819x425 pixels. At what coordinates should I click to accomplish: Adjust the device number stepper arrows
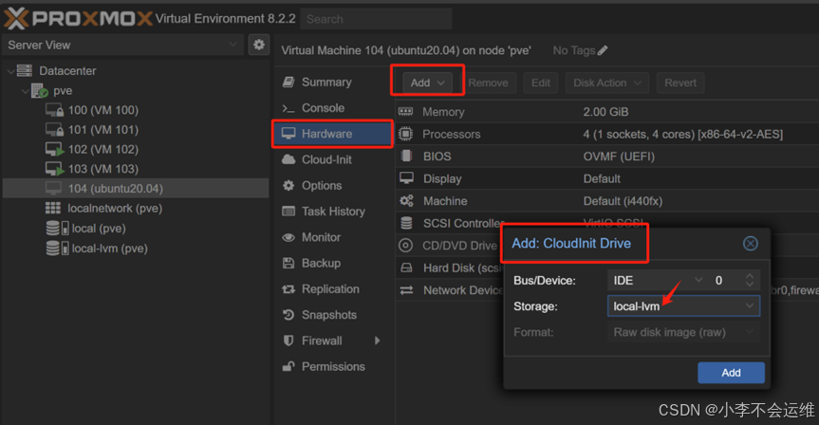(750, 281)
